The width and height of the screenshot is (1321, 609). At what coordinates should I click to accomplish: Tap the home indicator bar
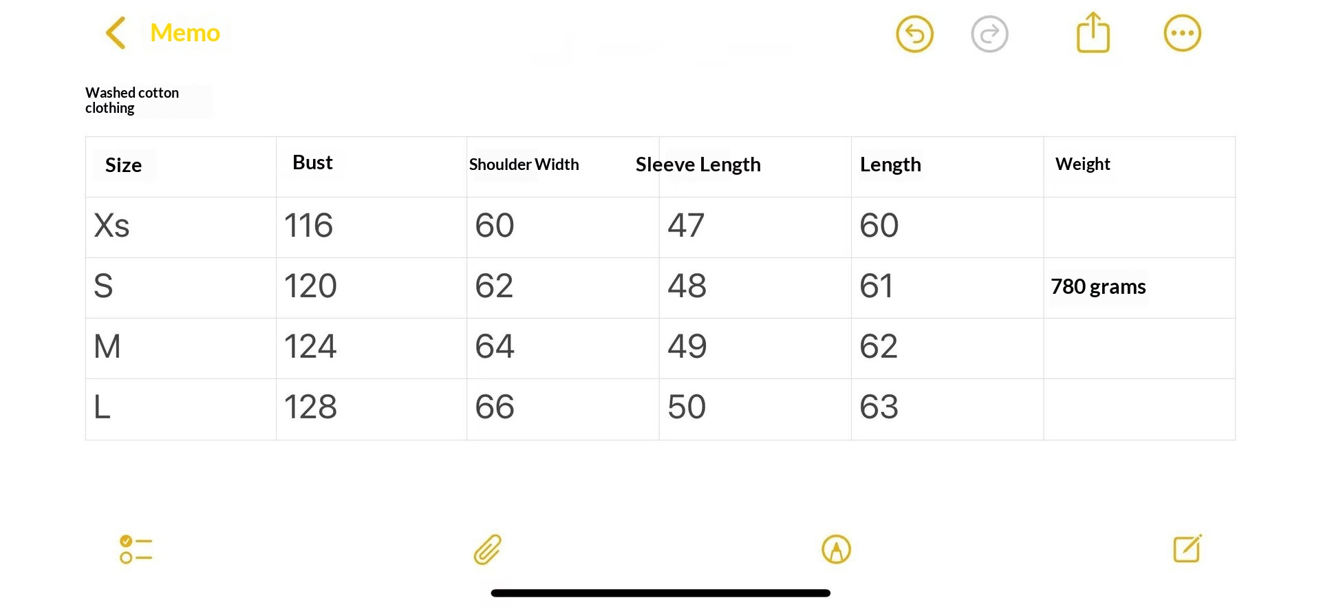660,593
